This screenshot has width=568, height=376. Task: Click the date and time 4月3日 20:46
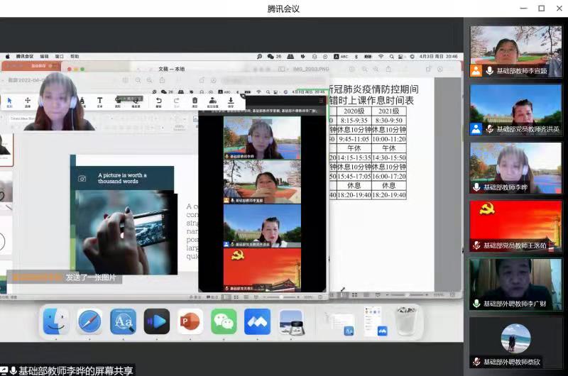tap(438, 57)
